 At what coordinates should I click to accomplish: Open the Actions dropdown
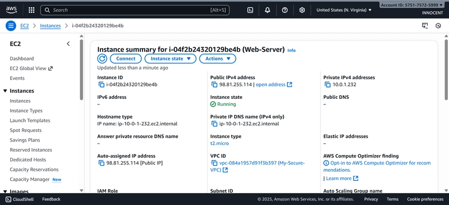pos(218,58)
